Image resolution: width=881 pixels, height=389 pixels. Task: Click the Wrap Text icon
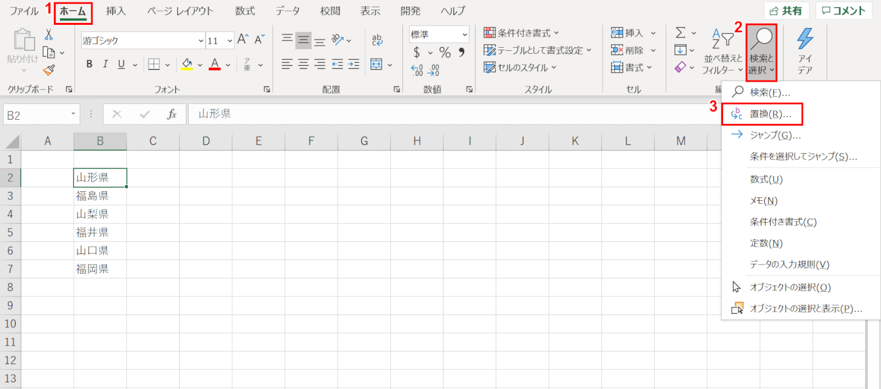(x=377, y=40)
